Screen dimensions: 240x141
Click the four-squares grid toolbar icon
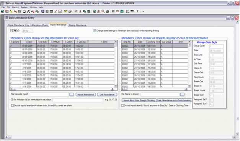132,11
